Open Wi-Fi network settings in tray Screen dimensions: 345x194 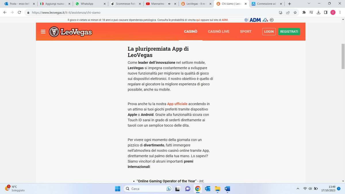[x=305, y=189]
